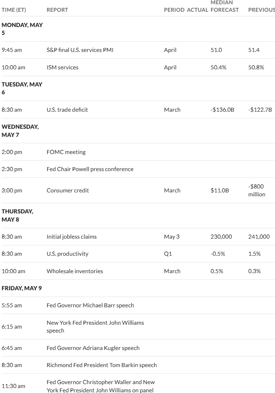Click the MEDIAN FORECAST column header
This screenshot has height=393, width=275.
(x=224, y=6)
